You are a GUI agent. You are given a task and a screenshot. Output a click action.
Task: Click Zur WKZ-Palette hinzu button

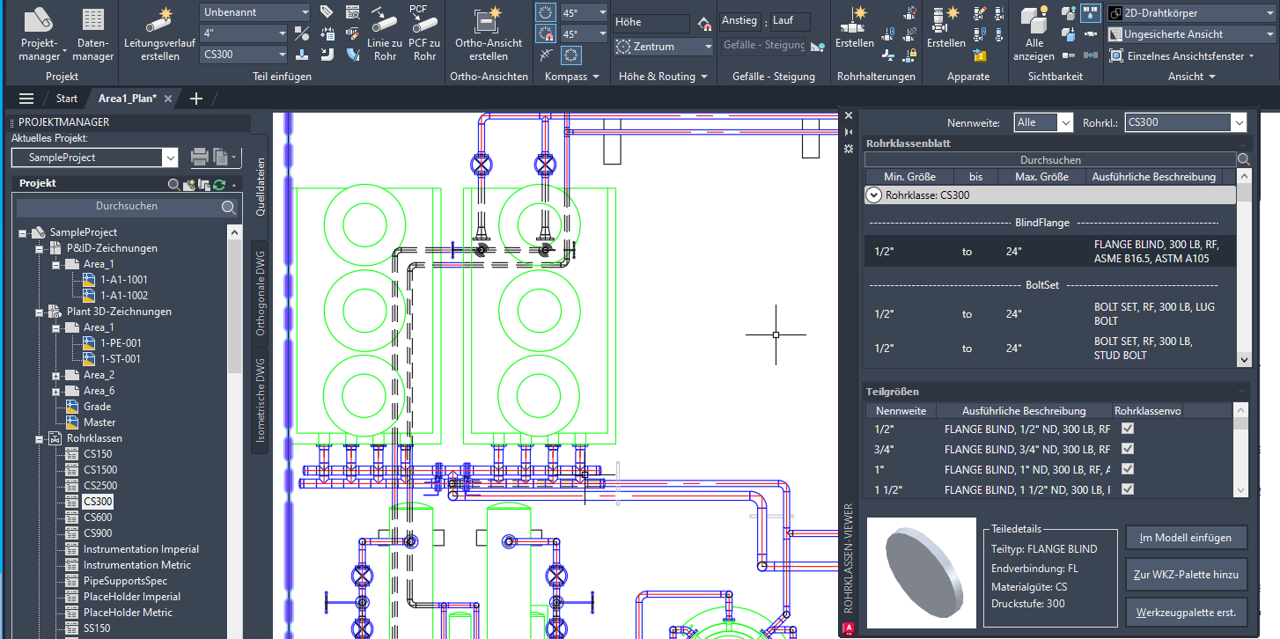(1186, 575)
